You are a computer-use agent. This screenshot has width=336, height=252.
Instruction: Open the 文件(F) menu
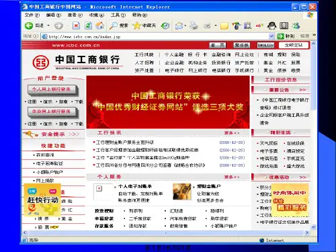(32, 15)
